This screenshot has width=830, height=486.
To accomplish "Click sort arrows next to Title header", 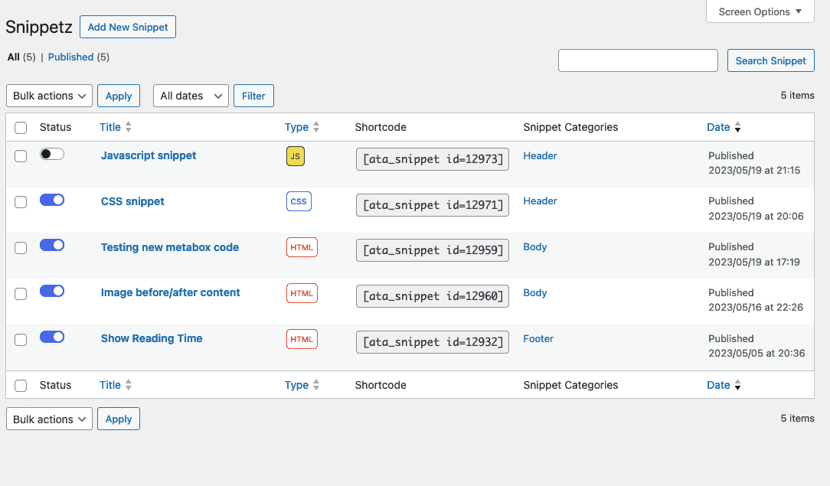I will (129, 127).
